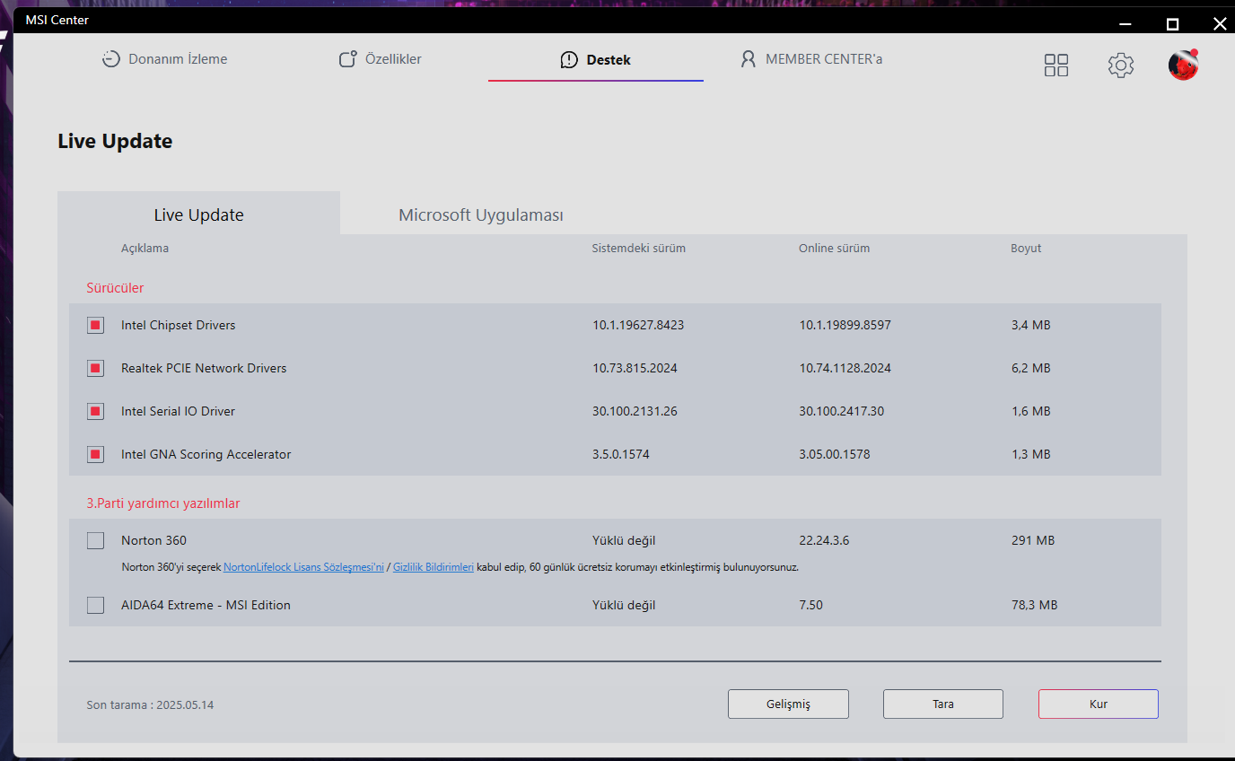Select the Intel GNA Scoring Accelerator label
1235x761 pixels.
pos(206,454)
